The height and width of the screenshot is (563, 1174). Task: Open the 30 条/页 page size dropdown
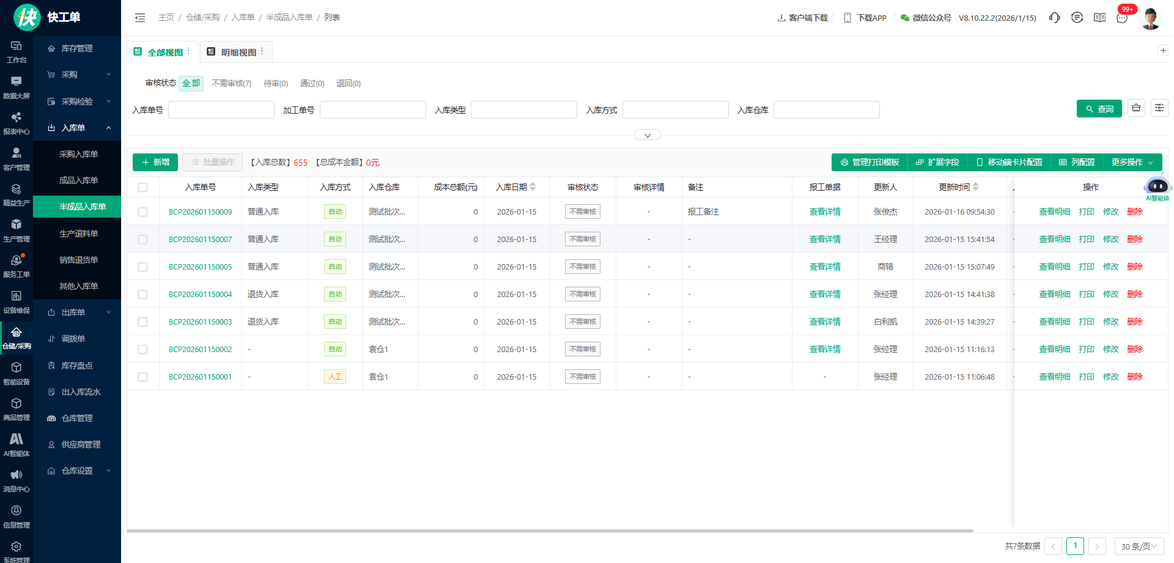[x=1139, y=546]
